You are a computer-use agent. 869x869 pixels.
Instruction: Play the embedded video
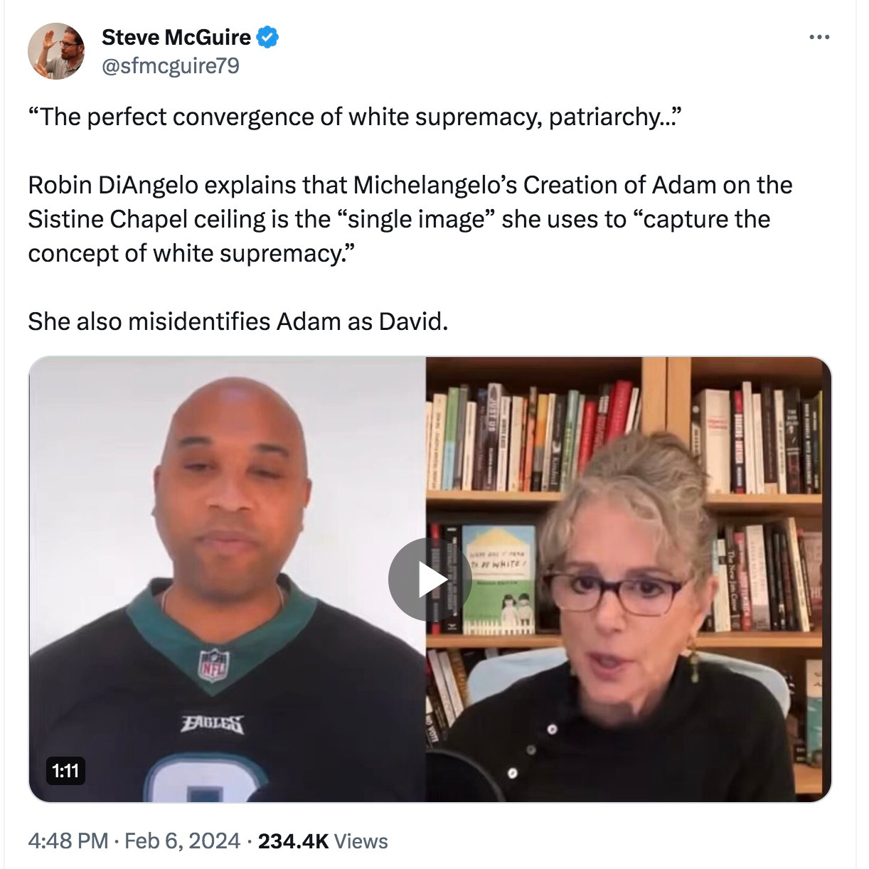pyautogui.click(x=430, y=580)
